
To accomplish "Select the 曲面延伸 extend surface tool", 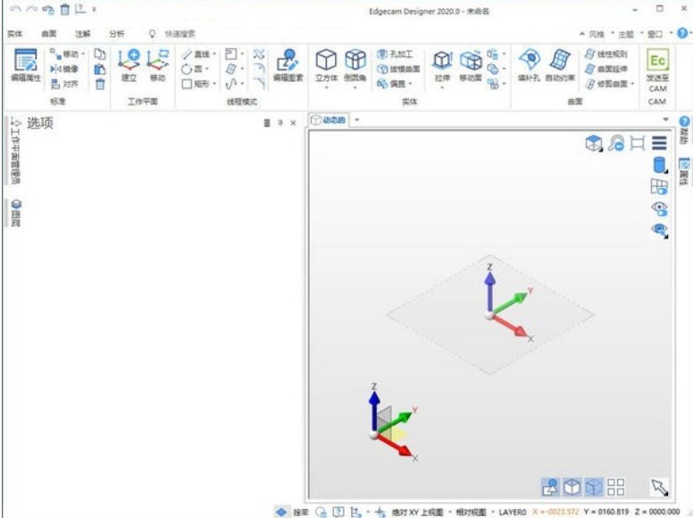I will (606, 69).
